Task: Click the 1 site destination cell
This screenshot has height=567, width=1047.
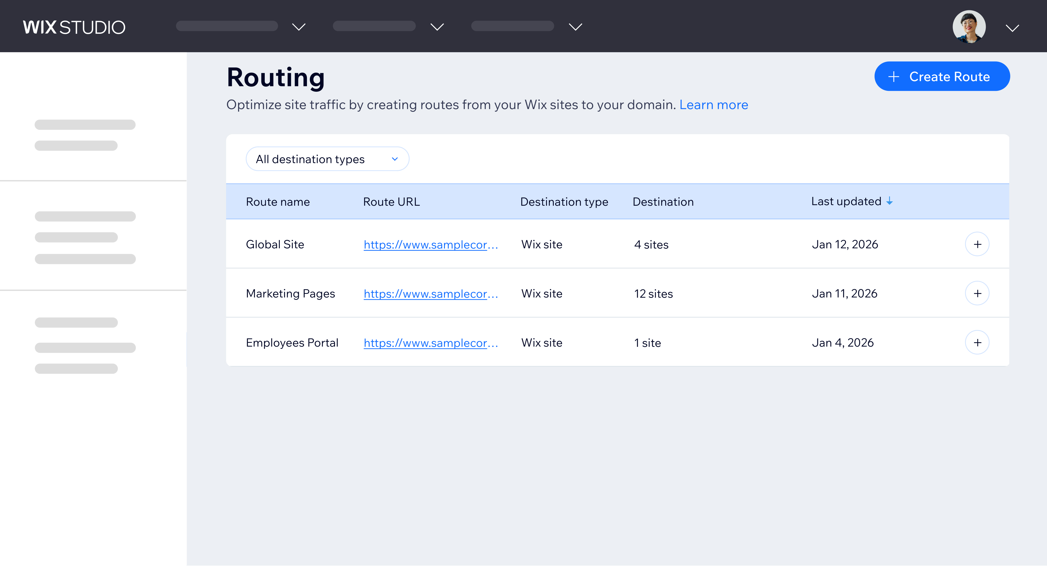Action: pyautogui.click(x=648, y=343)
